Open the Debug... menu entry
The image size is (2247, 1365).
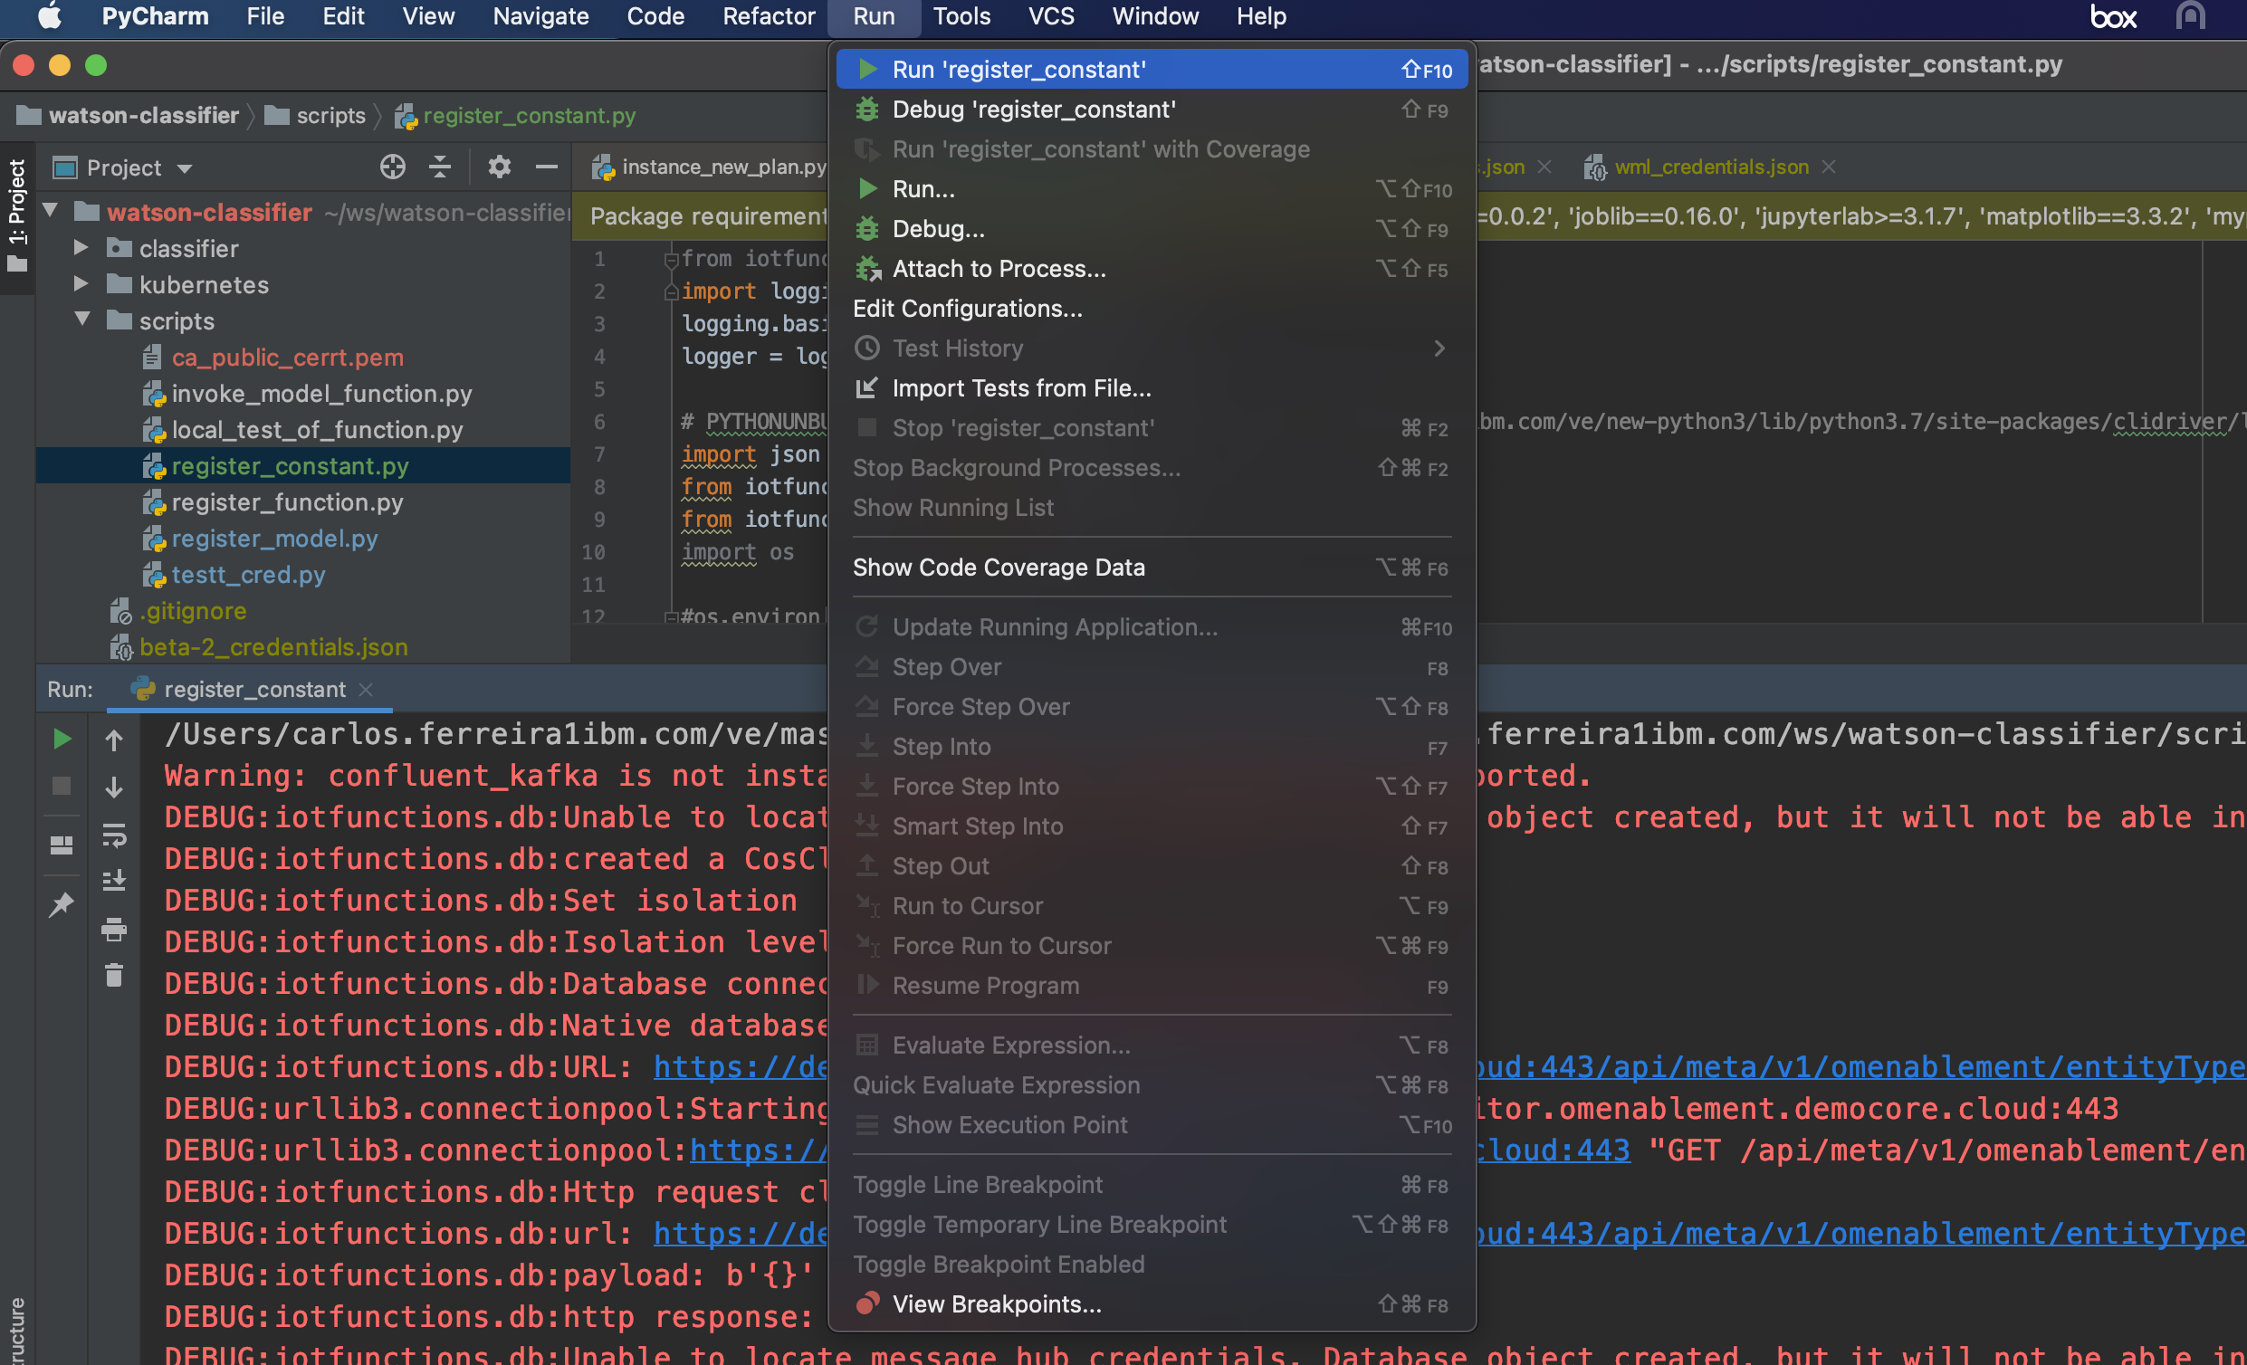point(1151,229)
